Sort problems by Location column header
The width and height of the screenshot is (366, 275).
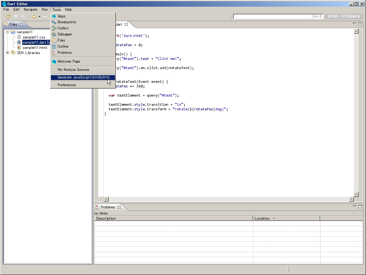pyautogui.click(x=287, y=218)
